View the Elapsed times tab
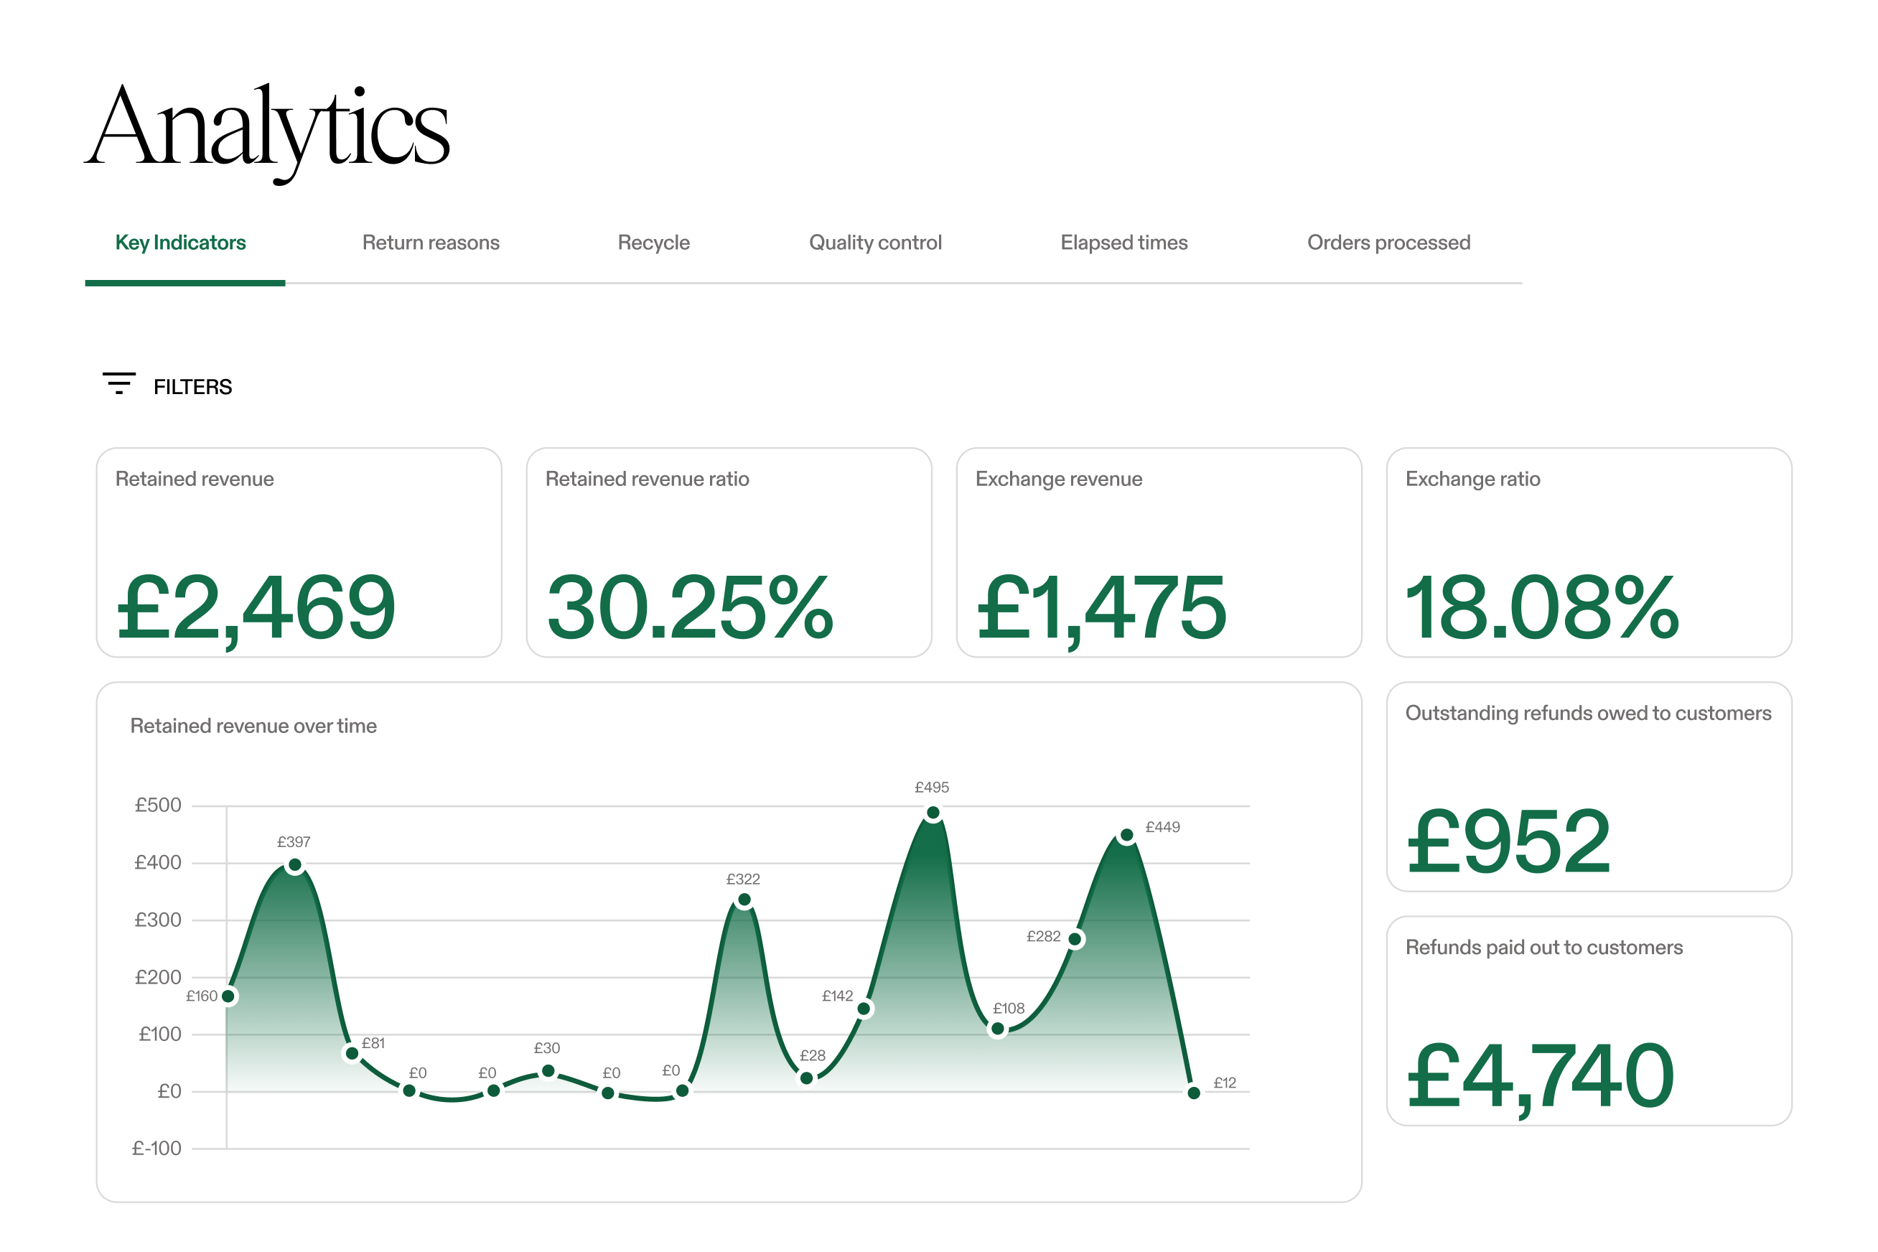Viewport: 1878px width, 1252px height. coord(1123,243)
